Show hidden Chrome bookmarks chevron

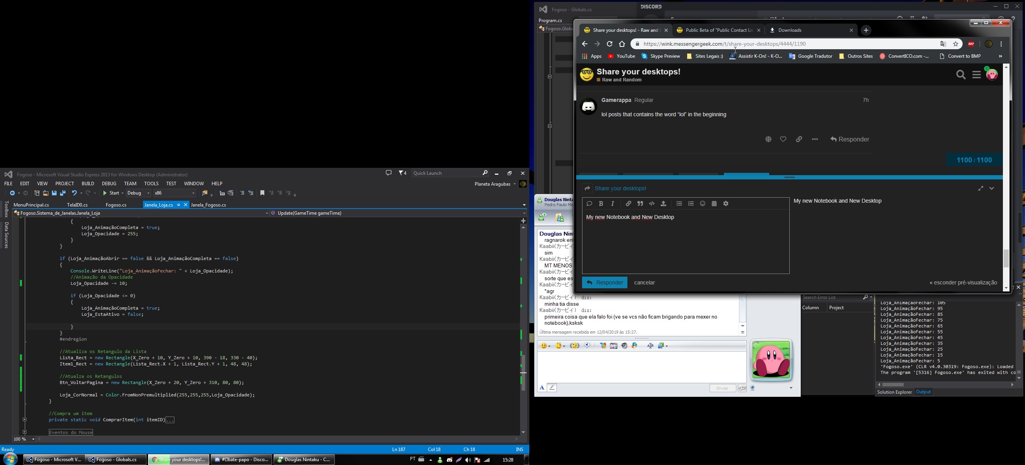click(1000, 57)
